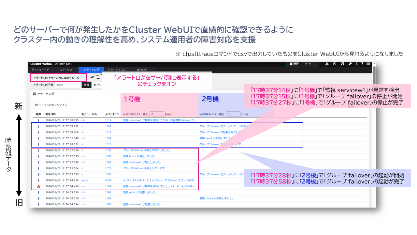Open the 操作モード dropdown

pyautogui.click(x=300, y=64)
